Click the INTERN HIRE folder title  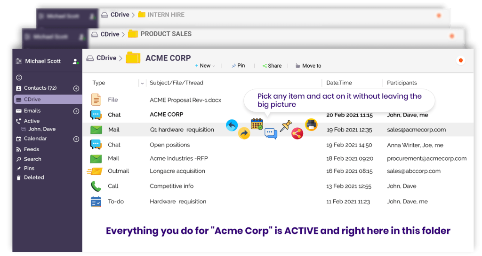tap(166, 15)
